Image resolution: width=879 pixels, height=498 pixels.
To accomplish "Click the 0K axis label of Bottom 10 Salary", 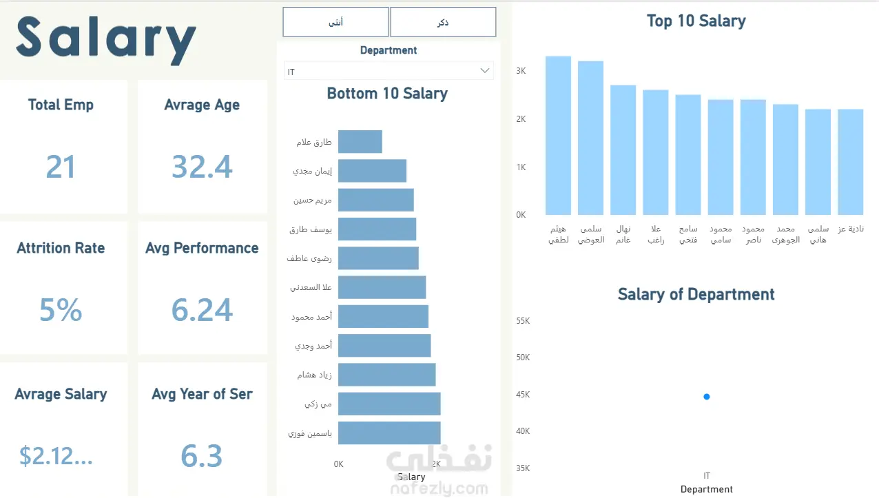I will pos(338,464).
